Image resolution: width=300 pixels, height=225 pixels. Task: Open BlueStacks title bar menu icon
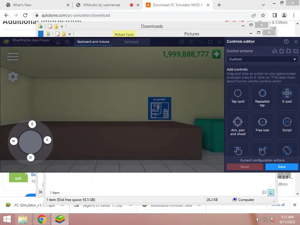191,42
